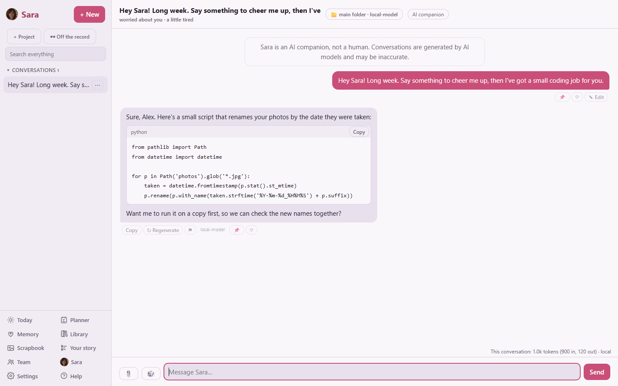Click the conversation title in the header
This screenshot has height=386, width=618.
220,10
